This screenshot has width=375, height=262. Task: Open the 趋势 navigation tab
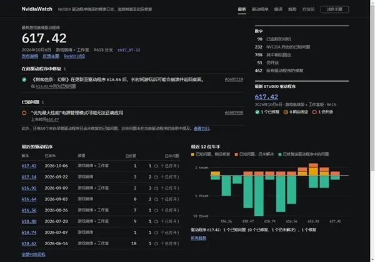pyautogui.click(x=292, y=9)
